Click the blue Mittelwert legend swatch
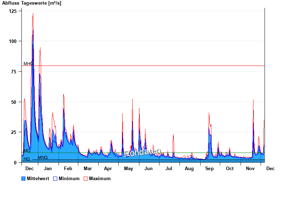Image resolution: width=286 pixels, height=197 pixels. [x=24, y=178]
